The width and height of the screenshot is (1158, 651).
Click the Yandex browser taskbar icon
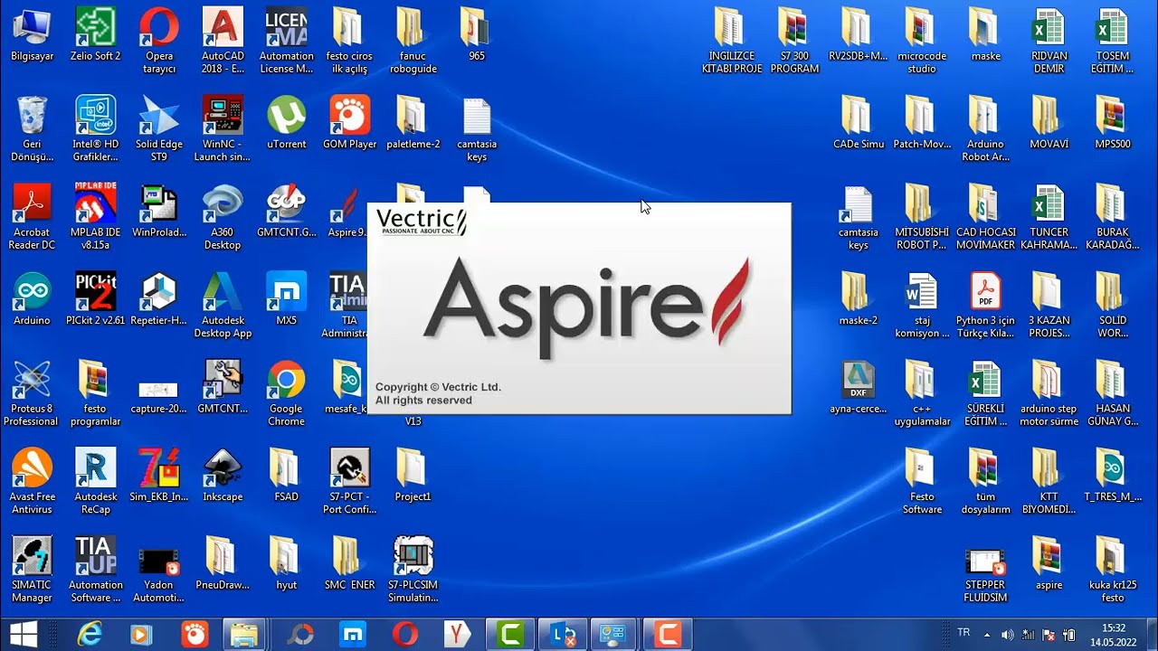pyautogui.click(x=457, y=635)
